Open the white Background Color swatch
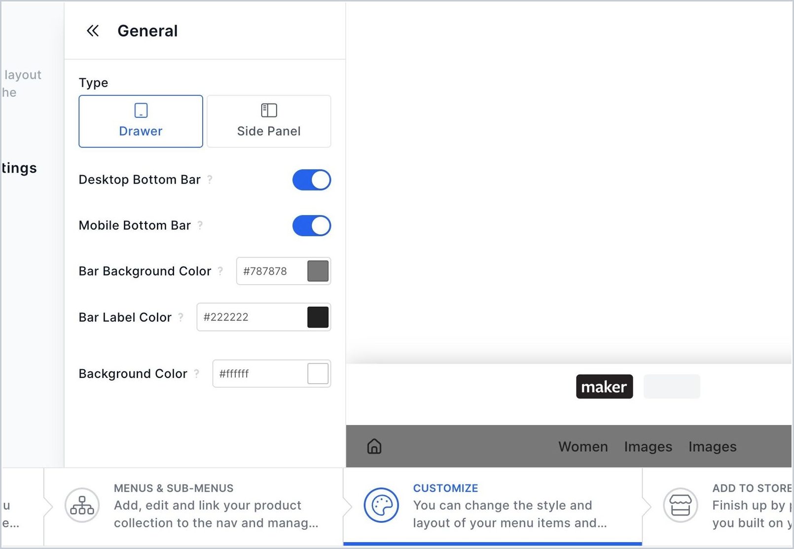This screenshot has width=794, height=549. 318,374
